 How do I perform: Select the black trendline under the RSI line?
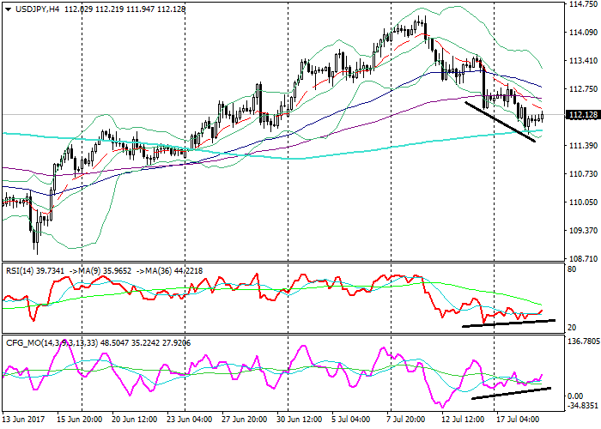pyautogui.click(x=508, y=323)
